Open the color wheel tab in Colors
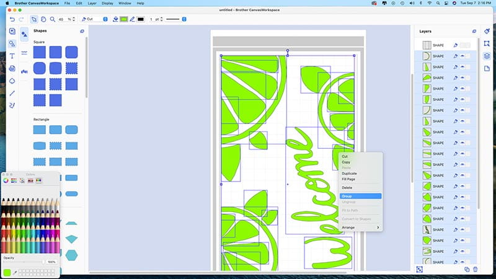Viewport: 496px width, 279px height. click(x=6, y=180)
